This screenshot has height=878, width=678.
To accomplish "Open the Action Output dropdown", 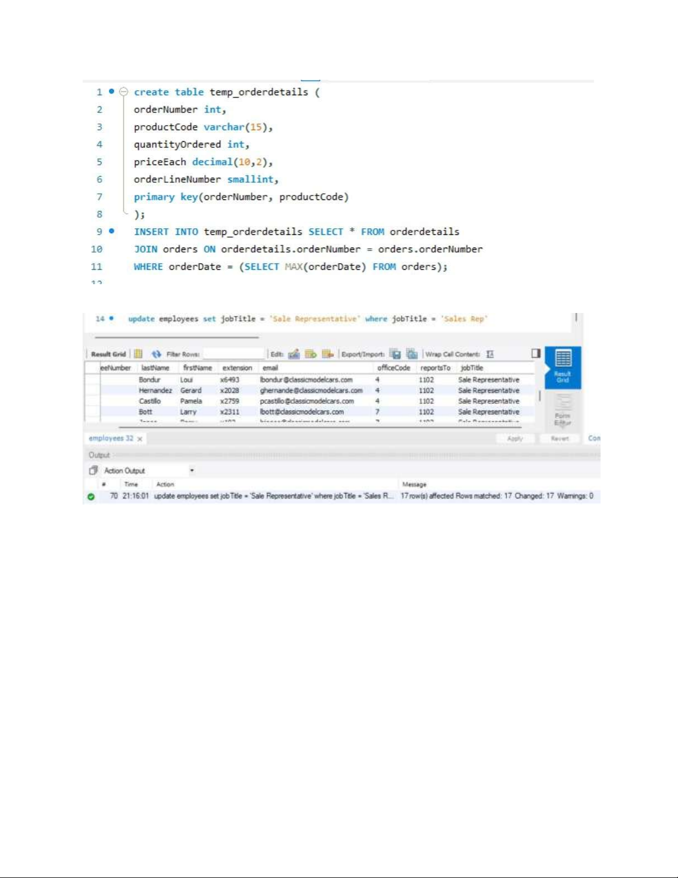I will pos(192,470).
